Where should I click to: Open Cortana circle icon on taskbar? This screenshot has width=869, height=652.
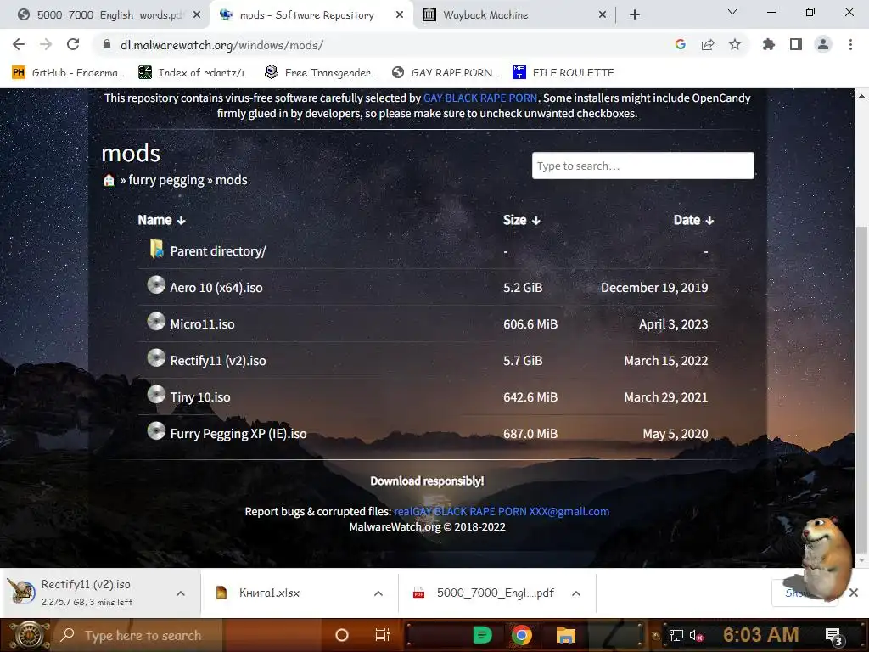click(x=342, y=635)
